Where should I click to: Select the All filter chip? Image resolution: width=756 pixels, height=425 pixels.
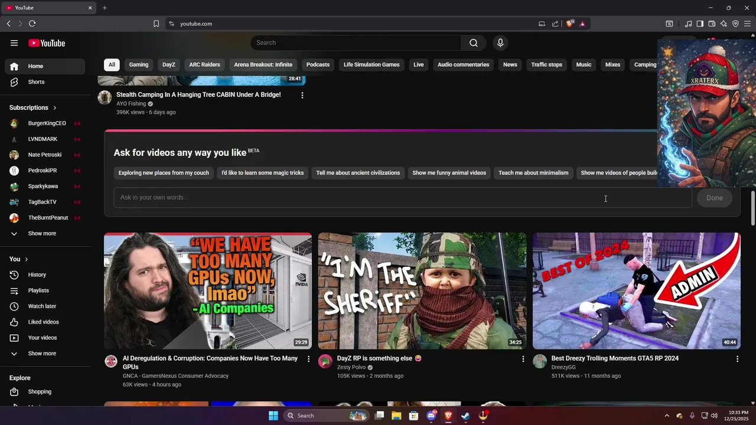tap(112, 64)
